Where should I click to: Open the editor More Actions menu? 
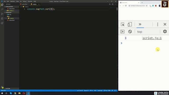115,4
